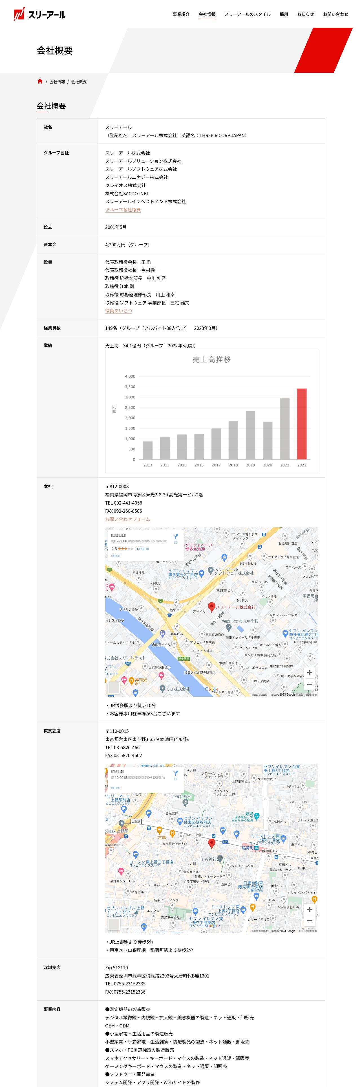362x1087 pixels.
Task: Open the 役員あいさつ link
Action: [x=119, y=311]
